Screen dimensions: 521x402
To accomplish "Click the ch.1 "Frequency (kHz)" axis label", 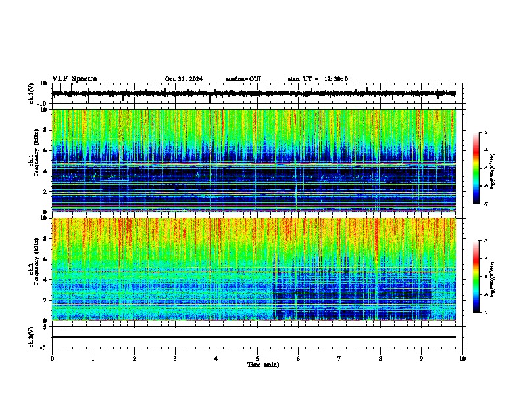I will (36, 152).
